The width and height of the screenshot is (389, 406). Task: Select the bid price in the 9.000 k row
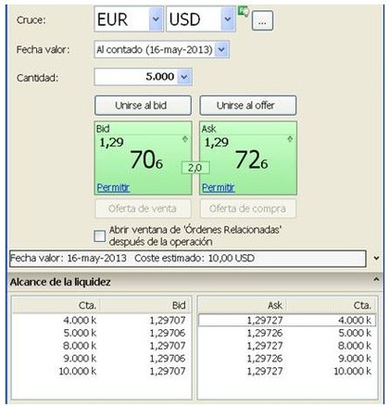(168, 359)
